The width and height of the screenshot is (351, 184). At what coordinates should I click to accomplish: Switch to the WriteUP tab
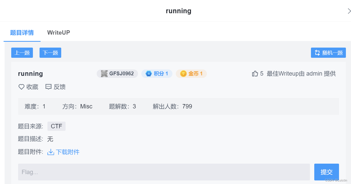coord(58,33)
